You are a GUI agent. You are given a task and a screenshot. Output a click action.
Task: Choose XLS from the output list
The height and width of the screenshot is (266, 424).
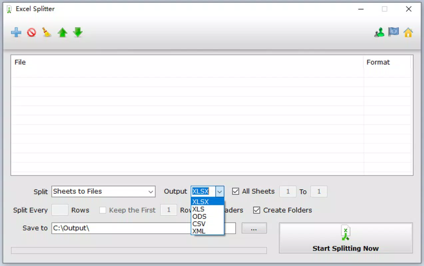point(208,209)
